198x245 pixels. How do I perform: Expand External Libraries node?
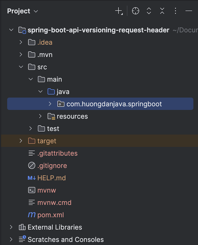[x=11, y=227]
